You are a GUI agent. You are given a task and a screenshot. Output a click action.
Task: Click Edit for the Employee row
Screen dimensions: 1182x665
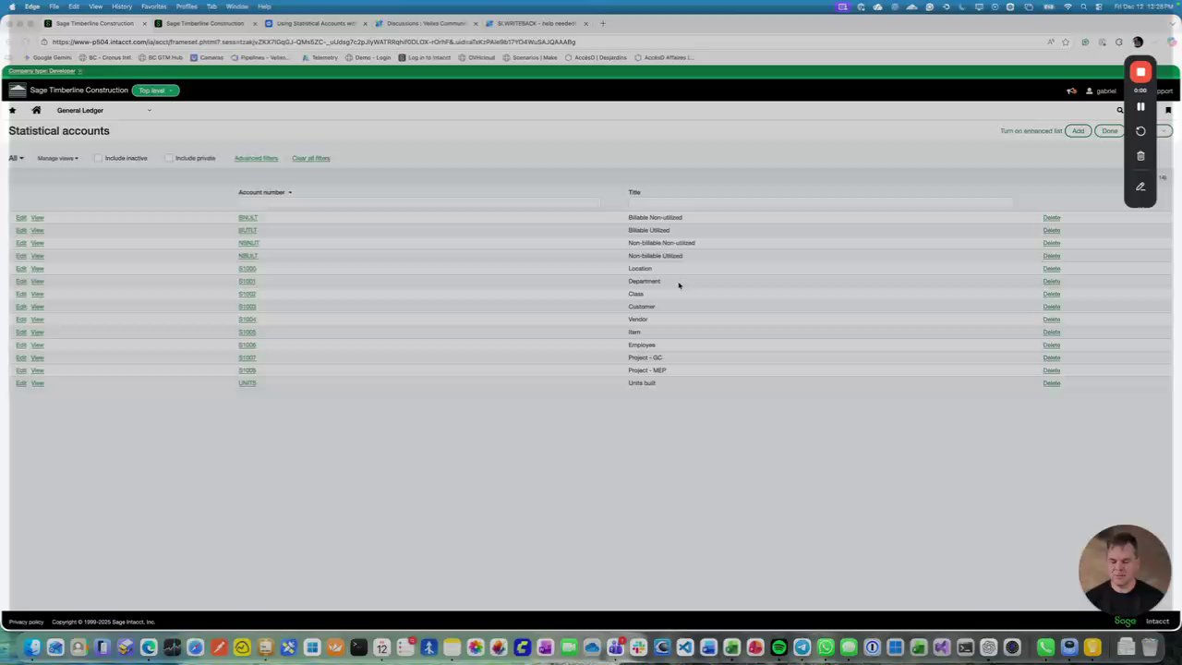(x=21, y=345)
